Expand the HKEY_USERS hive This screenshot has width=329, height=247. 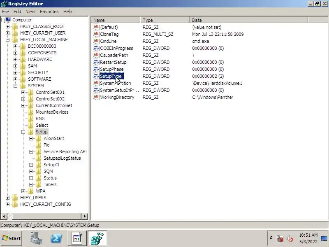[x=7, y=198]
